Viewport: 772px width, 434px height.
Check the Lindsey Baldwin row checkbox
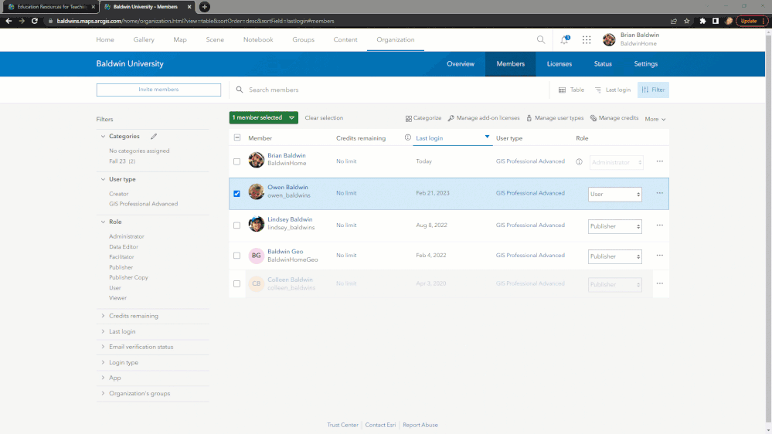pyautogui.click(x=236, y=225)
